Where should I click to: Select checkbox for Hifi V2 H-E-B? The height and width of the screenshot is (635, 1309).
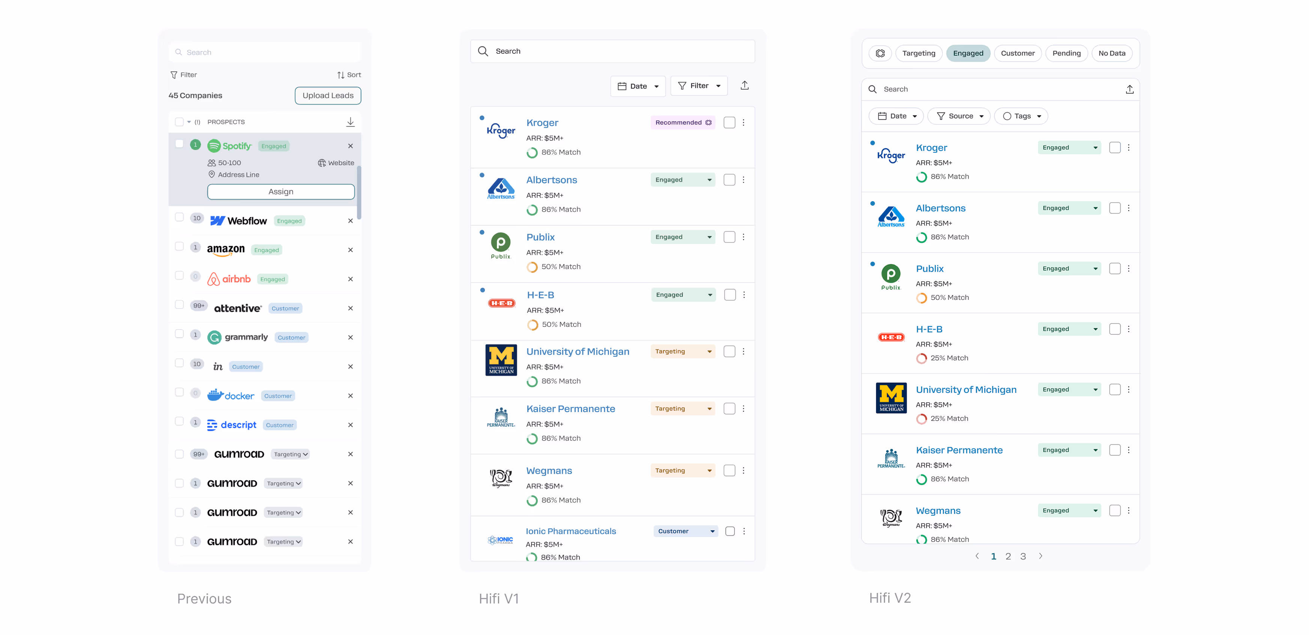tap(1114, 329)
